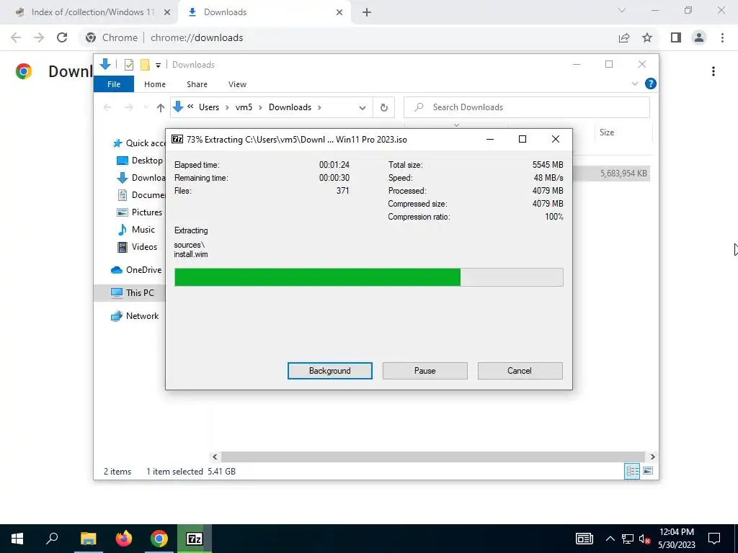Open the File tab in Explorer
Image resolution: width=738 pixels, height=553 pixels.
point(114,84)
